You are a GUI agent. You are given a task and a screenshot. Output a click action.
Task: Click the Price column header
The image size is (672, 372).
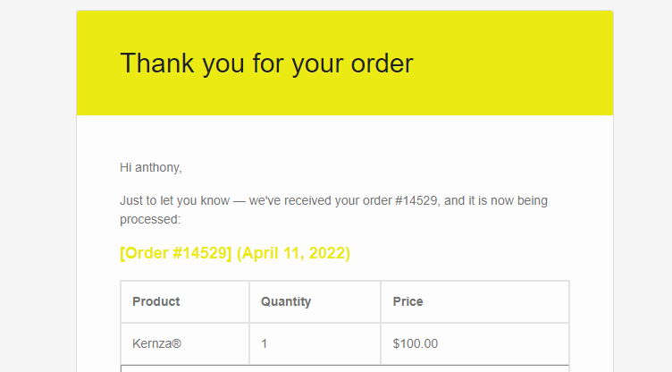[475, 301]
